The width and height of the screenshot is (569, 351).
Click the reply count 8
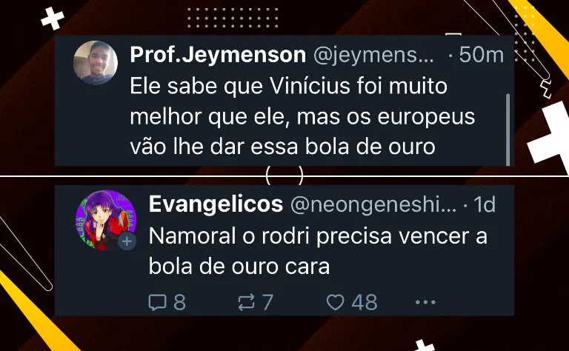[179, 302]
